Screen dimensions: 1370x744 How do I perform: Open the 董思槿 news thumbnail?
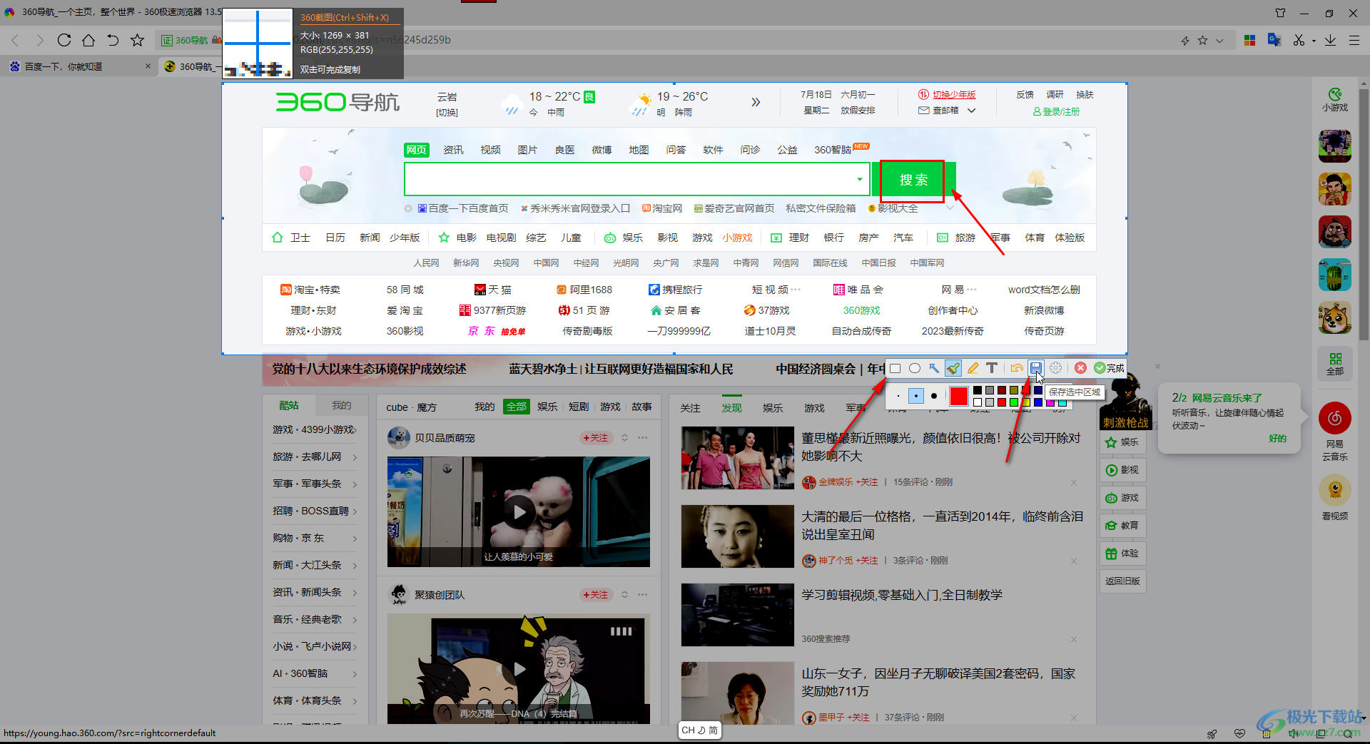click(x=738, y=458)
